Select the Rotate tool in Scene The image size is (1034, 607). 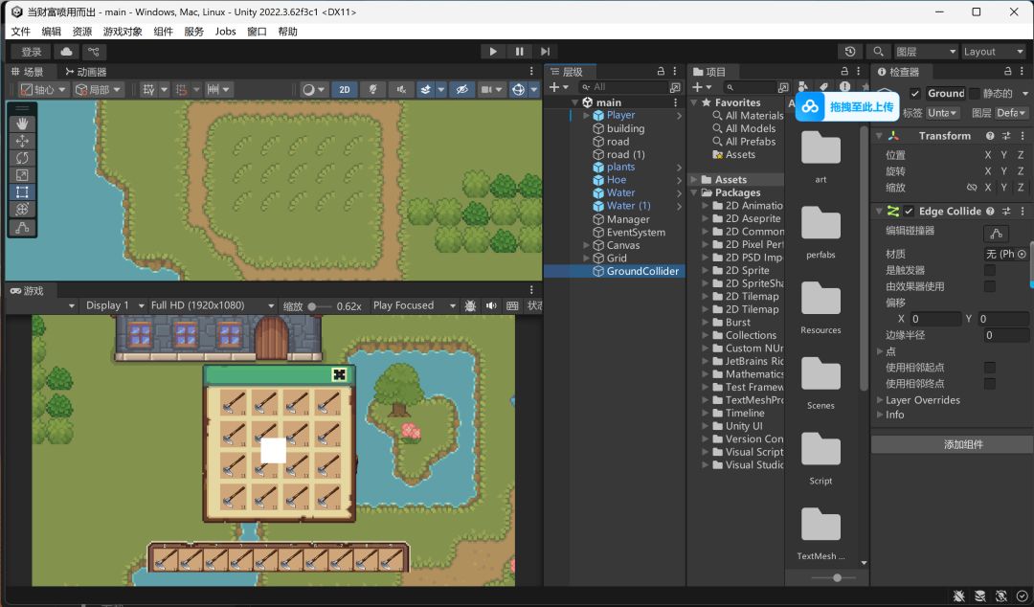(x=22, y=158)
